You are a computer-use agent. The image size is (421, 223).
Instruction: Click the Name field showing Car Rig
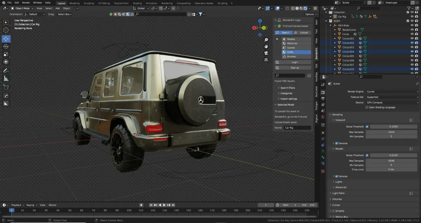click(x=298, y=128)
